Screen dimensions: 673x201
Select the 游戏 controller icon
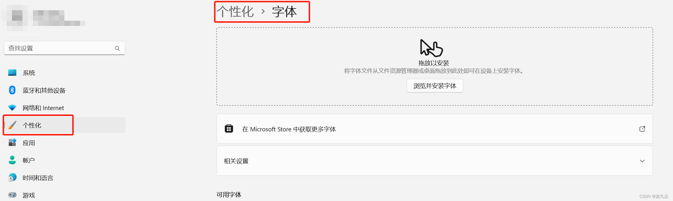[x=12, y=195]
